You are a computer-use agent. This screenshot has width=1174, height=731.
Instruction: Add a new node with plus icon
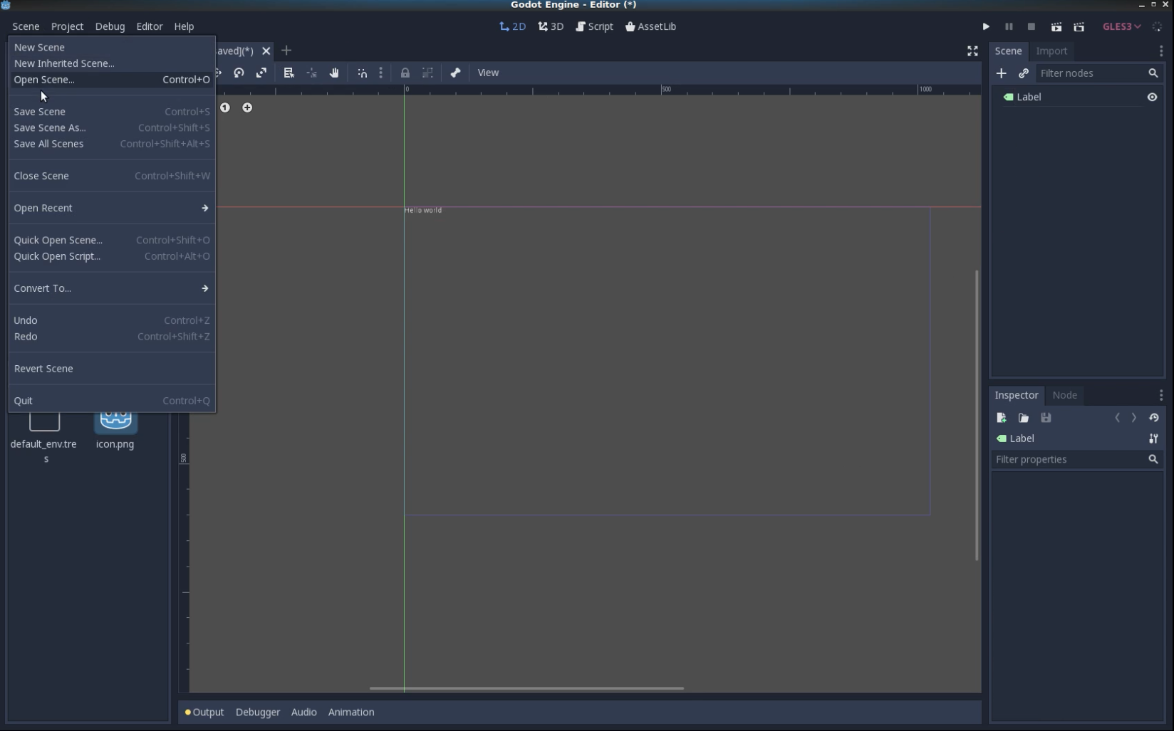pyautogui.click(x=1001, y=73)
